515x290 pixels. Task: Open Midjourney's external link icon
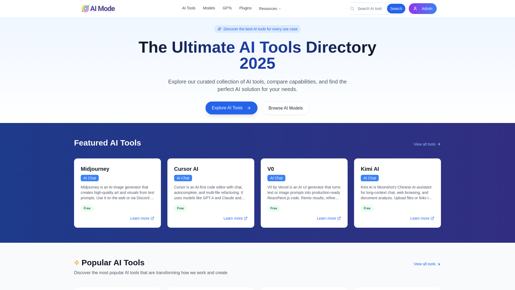[x=152, y=218]
